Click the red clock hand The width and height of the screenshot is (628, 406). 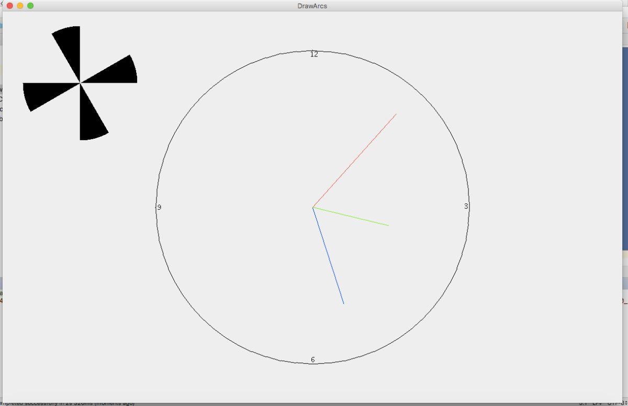point(354,161)
